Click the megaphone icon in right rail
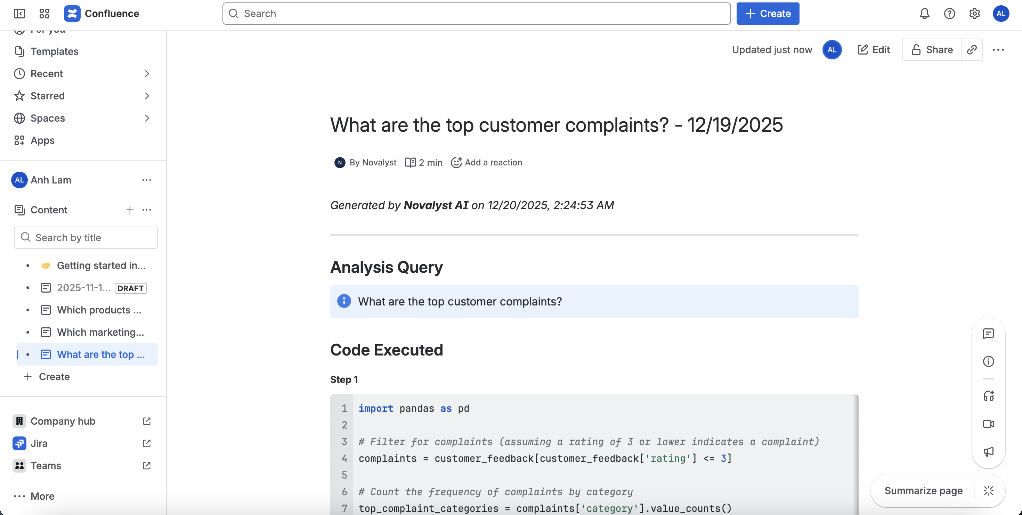The width and height of the screenshot is (1022, 515). pyautogui.click(x=988, y=451)
